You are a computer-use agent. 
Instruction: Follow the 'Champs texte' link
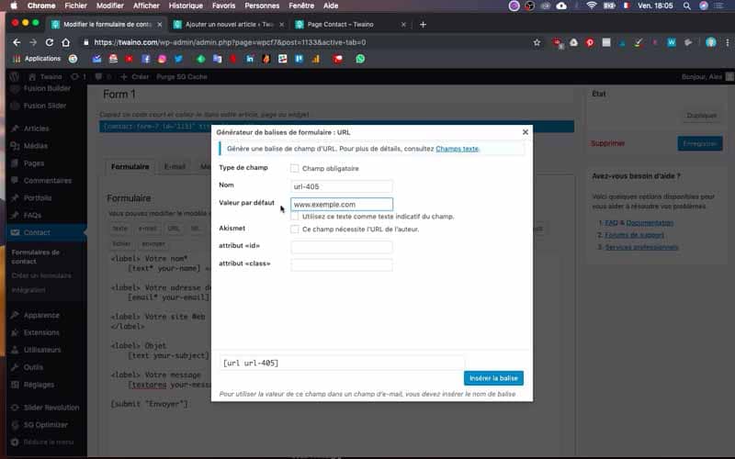coord(457,149)
